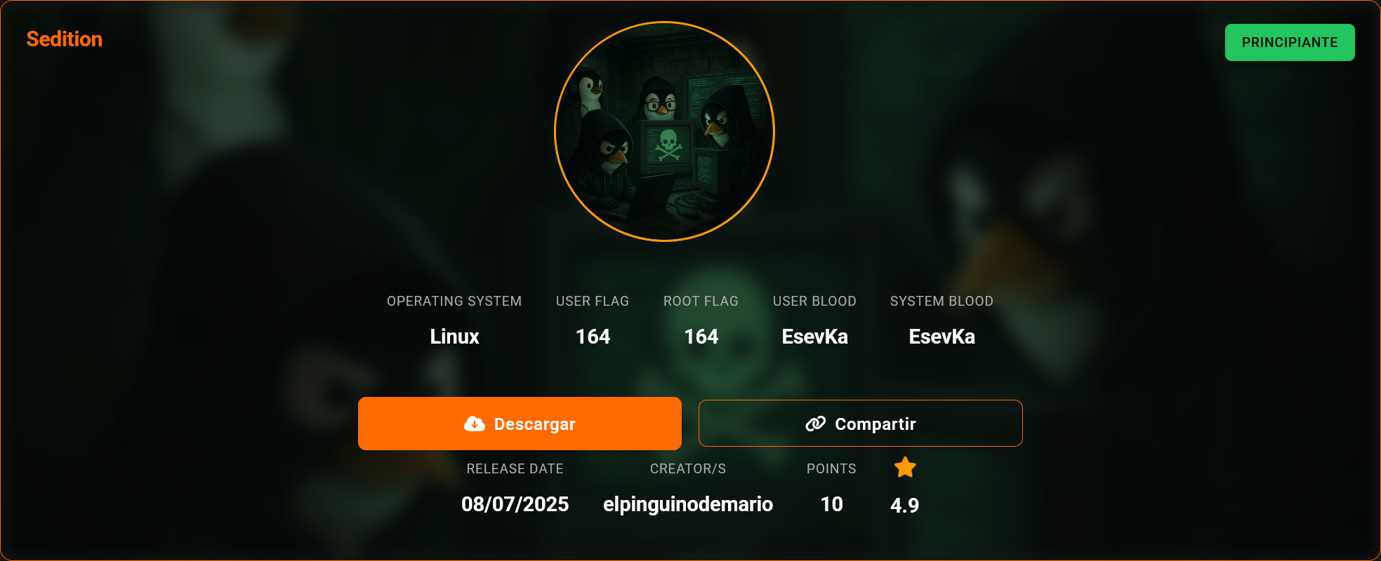Select the User Flag count 164

[x=593, y=337]
